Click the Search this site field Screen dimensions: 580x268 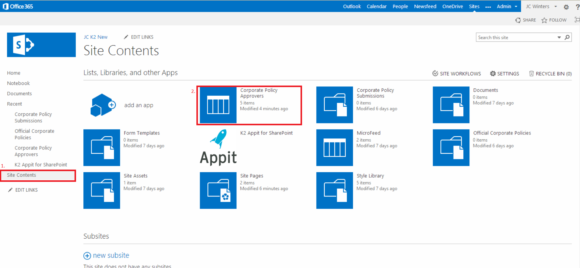click(516, 37)
